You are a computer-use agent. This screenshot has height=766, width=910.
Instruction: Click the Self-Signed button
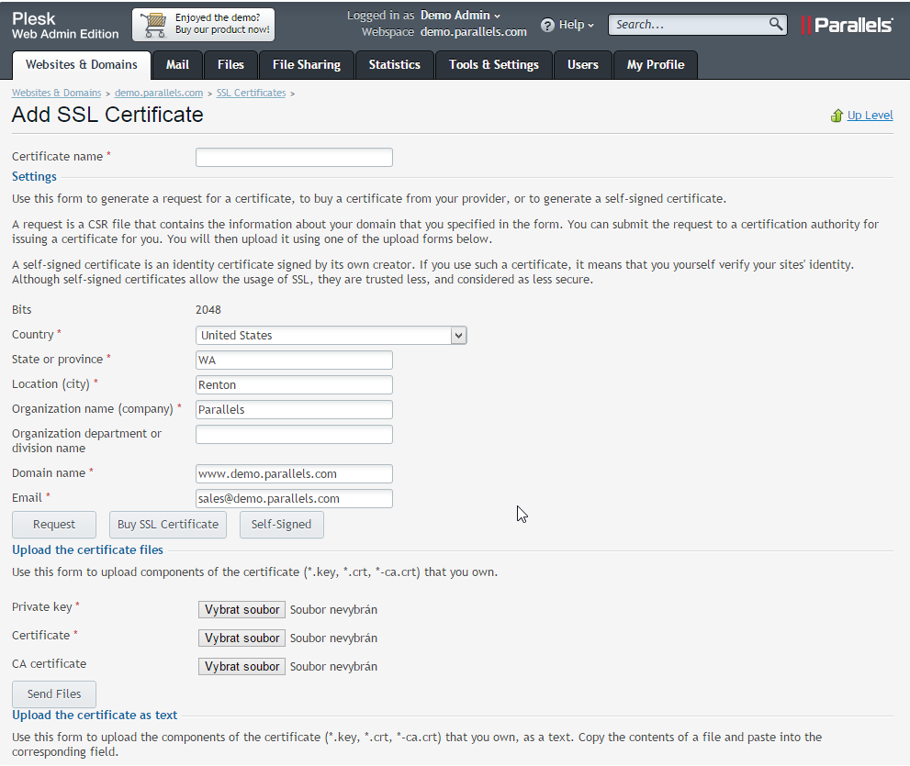(x=281, y=525)
